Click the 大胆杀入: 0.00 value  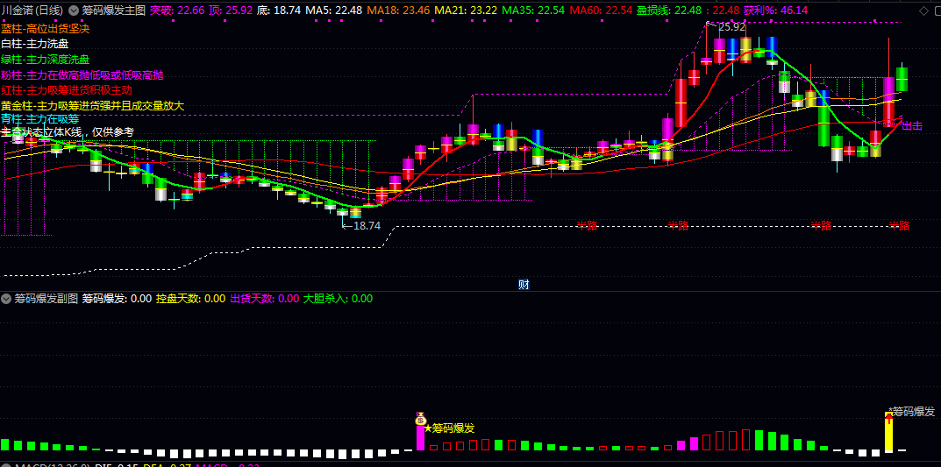(338, 299)
